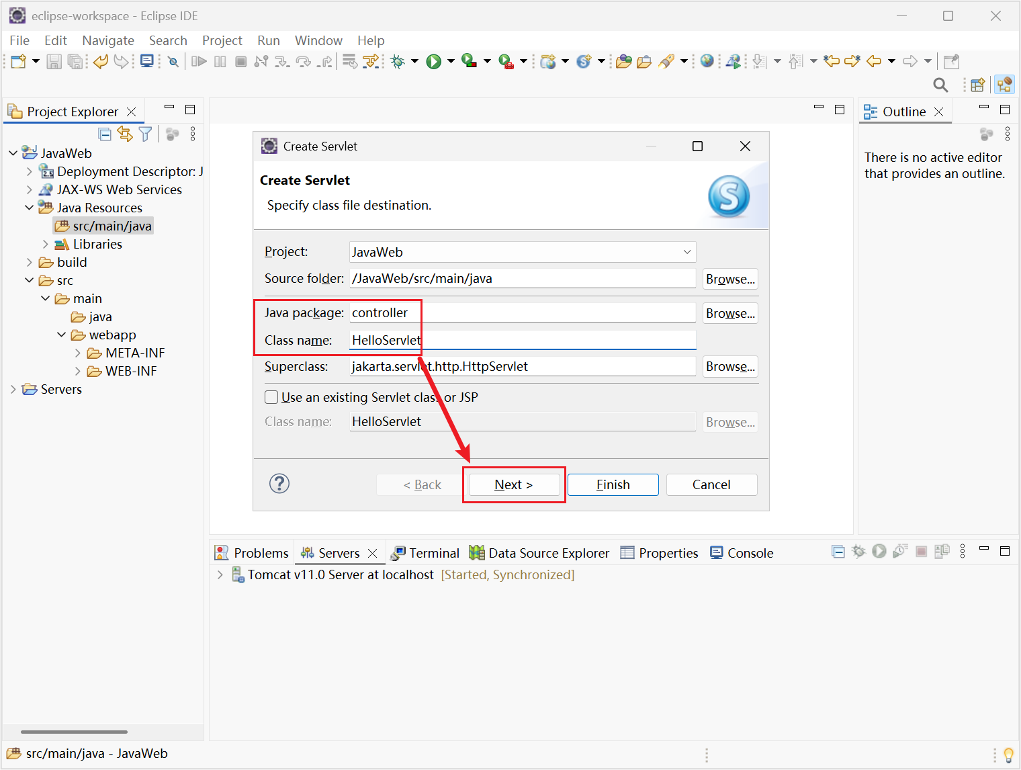Click the Open a Terminal monitor icon

[146, 62]
